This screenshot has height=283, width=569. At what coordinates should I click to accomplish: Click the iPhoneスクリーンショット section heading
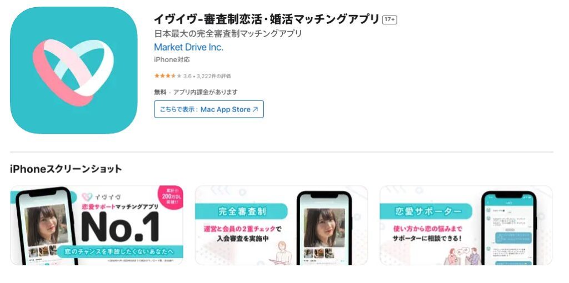pos(66,169)
